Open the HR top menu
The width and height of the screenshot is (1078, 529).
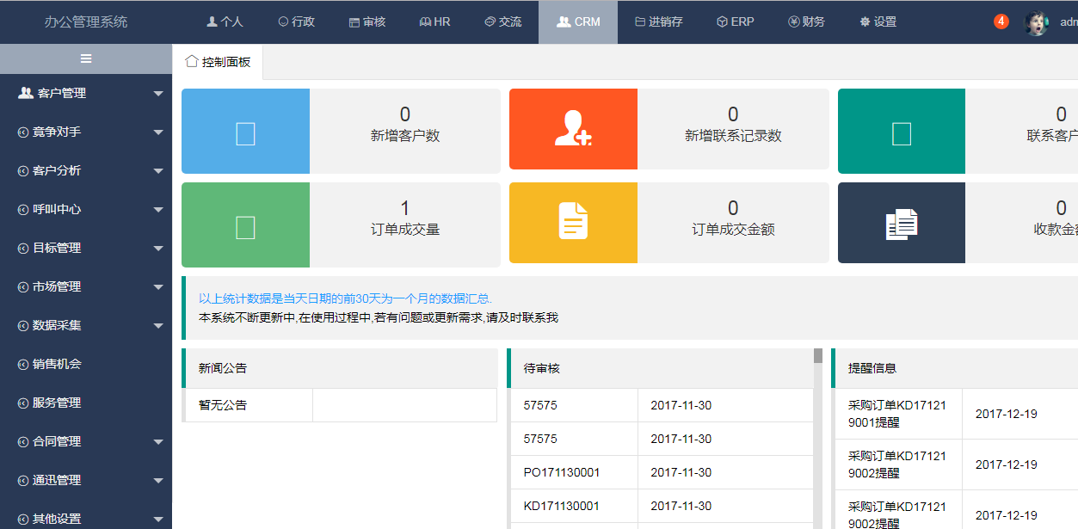434,22
